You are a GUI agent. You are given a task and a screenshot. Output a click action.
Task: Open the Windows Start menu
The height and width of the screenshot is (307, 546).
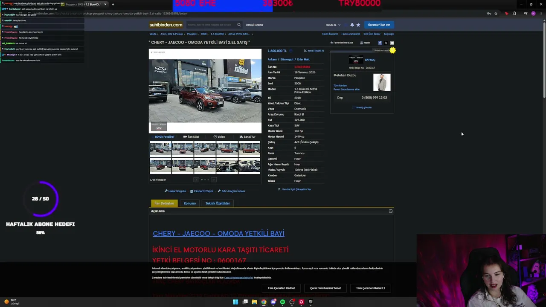pyautogui.click(x=235, y=302)
